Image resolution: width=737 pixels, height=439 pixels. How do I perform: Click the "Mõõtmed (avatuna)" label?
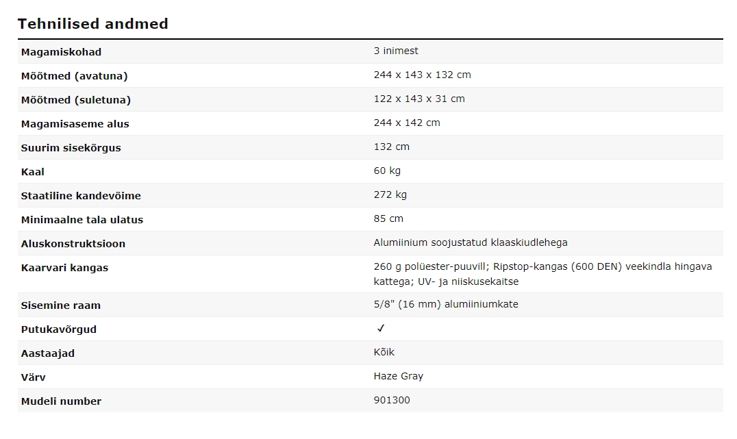[x=74, y=76]
